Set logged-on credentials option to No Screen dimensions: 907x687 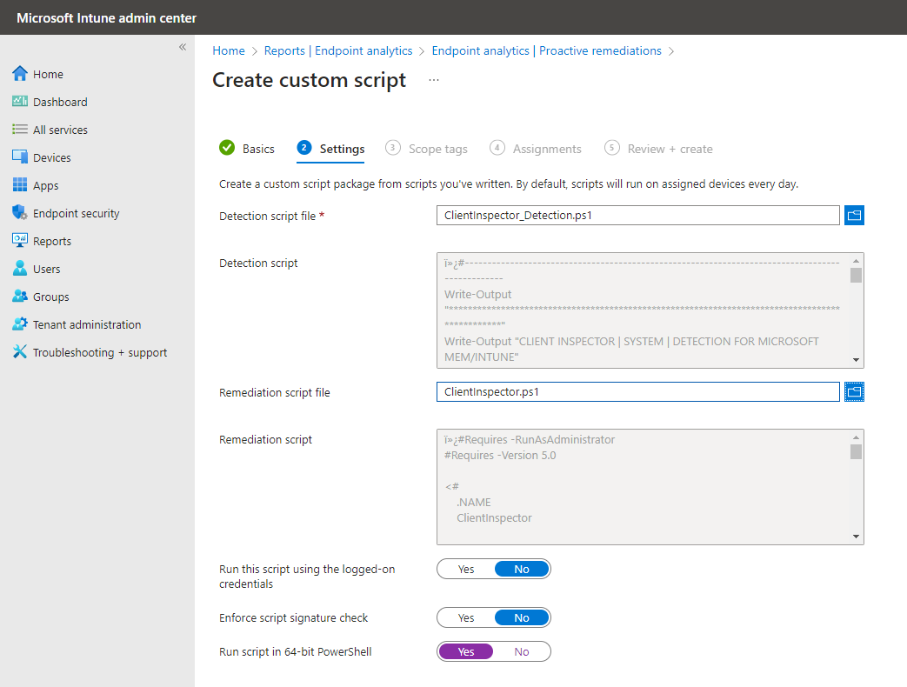tap(522, 569)
